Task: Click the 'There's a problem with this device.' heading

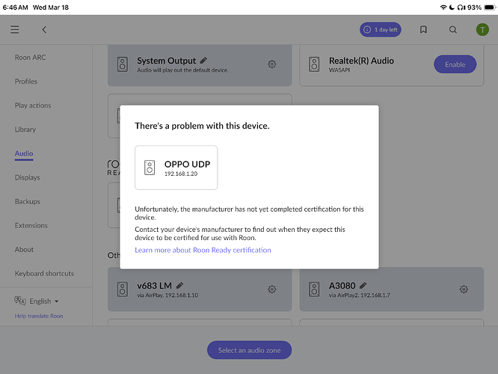Action: pos(202,126)
